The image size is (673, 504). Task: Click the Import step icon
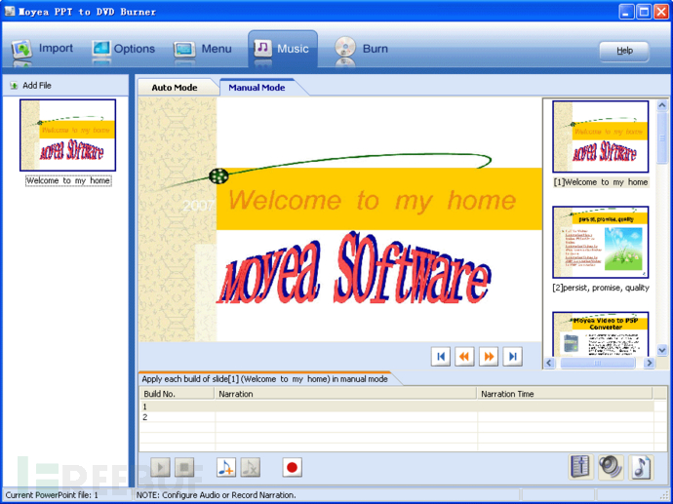[21, 50]
